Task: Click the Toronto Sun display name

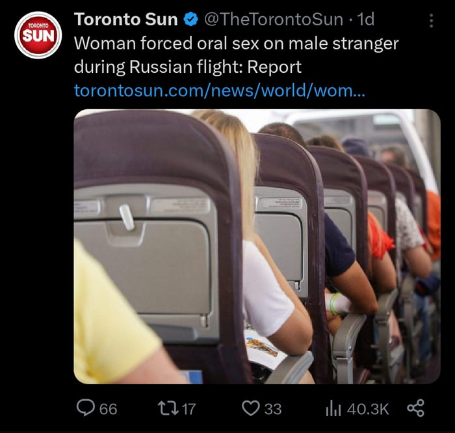Action: click(x=126, y=20)
